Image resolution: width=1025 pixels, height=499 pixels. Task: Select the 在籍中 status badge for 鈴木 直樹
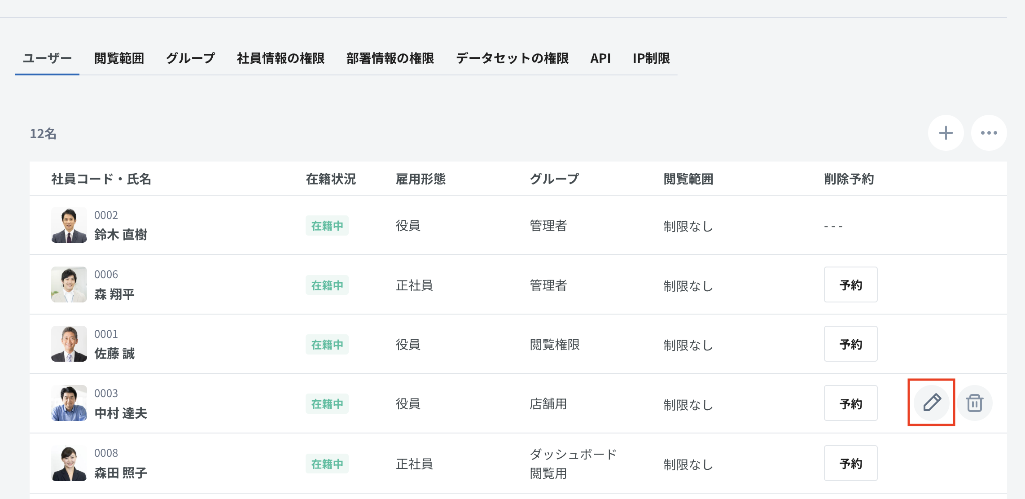click(327, 226)
